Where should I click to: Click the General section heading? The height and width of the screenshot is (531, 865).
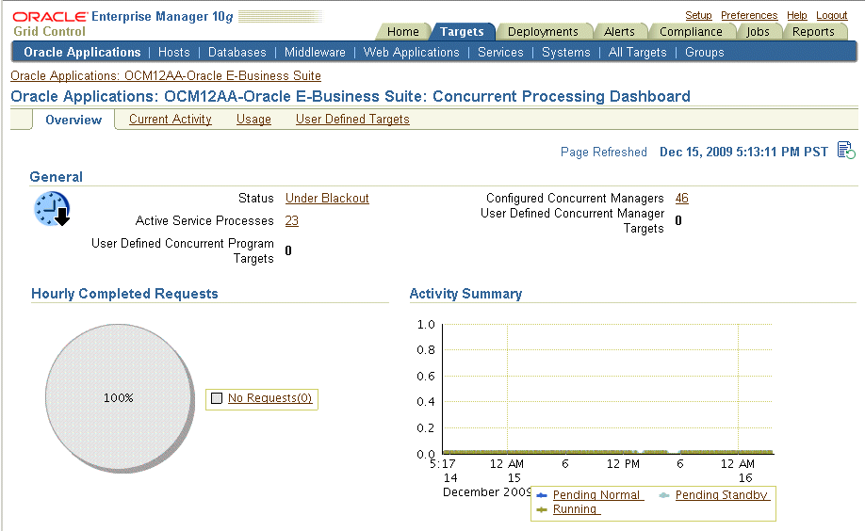(56, 176)
